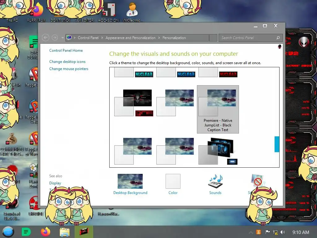Click the Sounds text link

point(215,193)
